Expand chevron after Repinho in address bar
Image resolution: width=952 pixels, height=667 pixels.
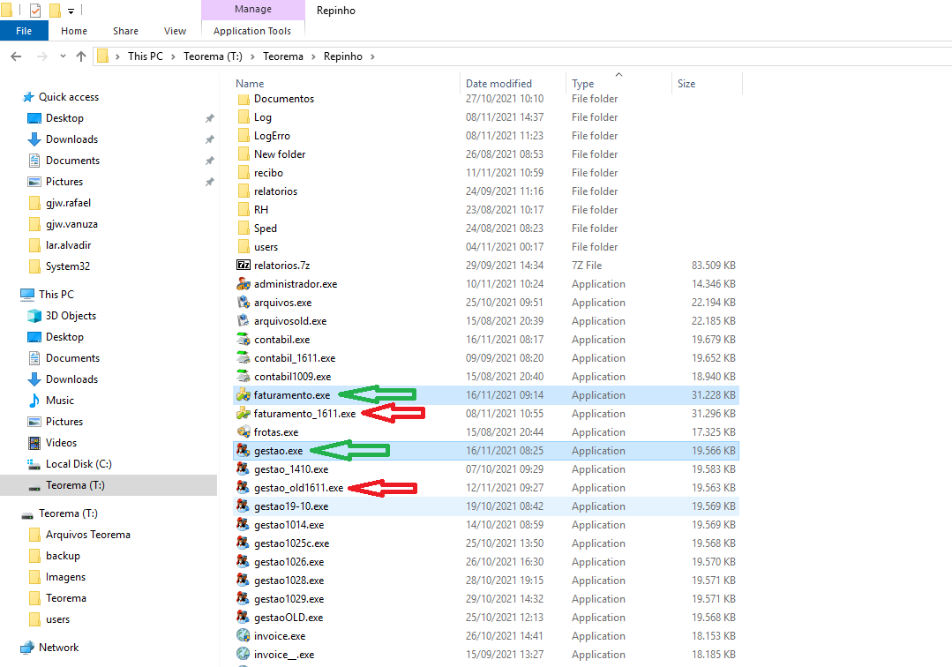[x=373, y=56]
